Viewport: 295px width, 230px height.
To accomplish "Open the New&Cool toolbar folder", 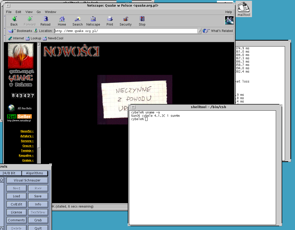I will (53, 38).
